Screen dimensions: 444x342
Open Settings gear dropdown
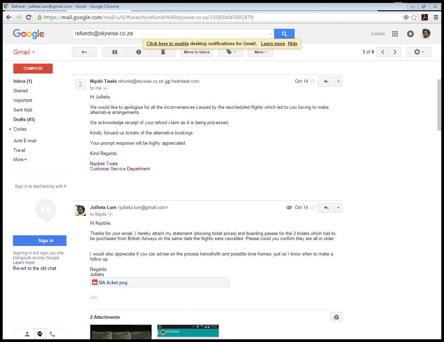[x=418, y=52]
